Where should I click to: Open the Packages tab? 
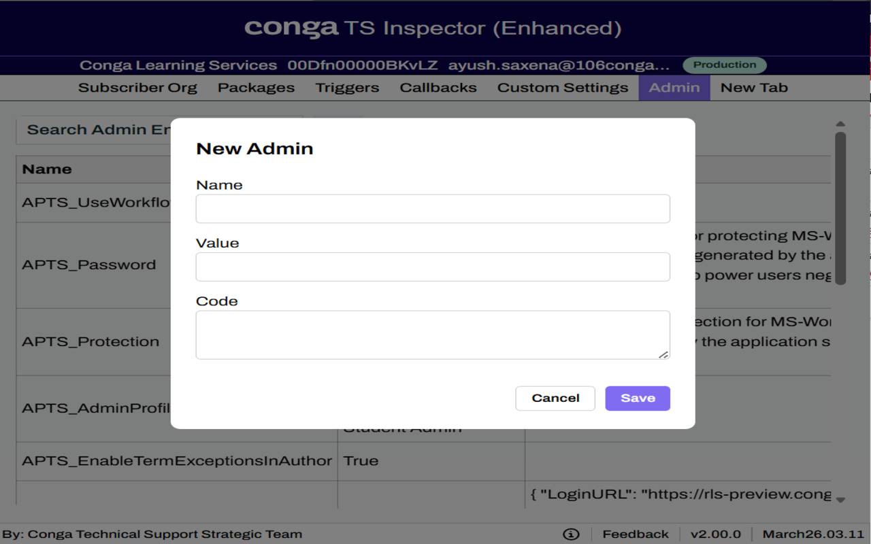point(256,88)
